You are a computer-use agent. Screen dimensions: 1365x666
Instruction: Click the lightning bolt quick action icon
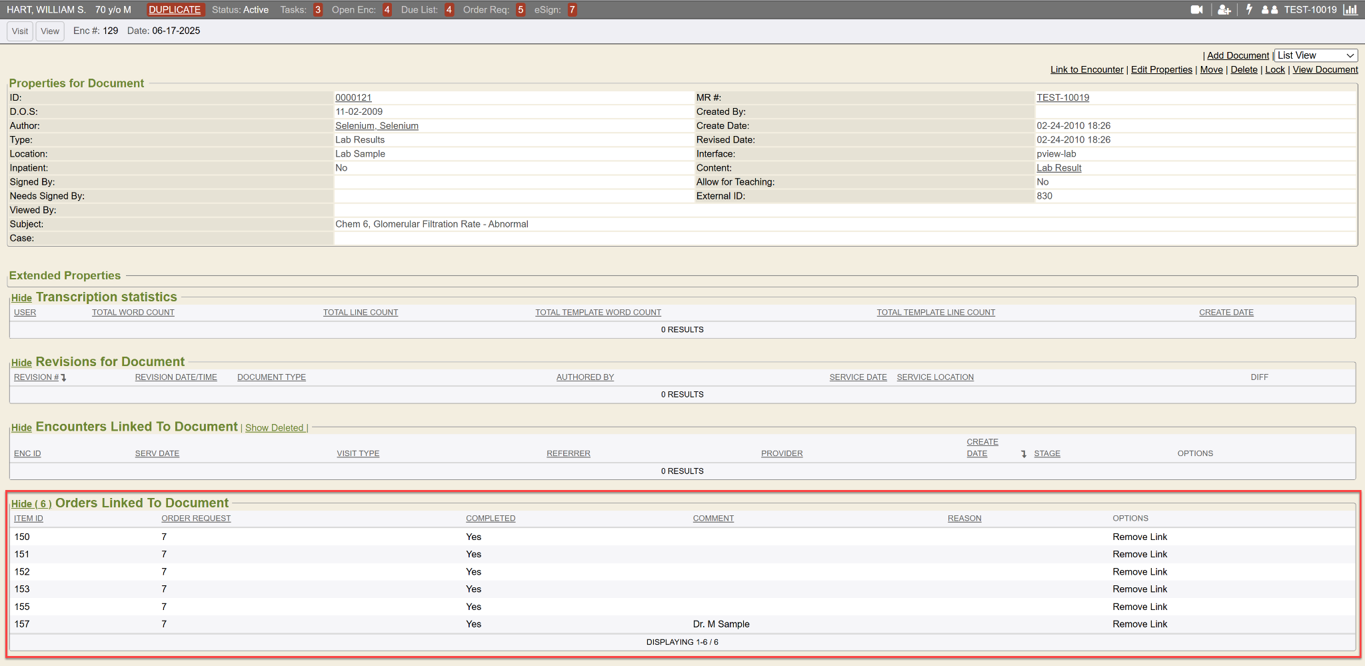click(1249, 9)
